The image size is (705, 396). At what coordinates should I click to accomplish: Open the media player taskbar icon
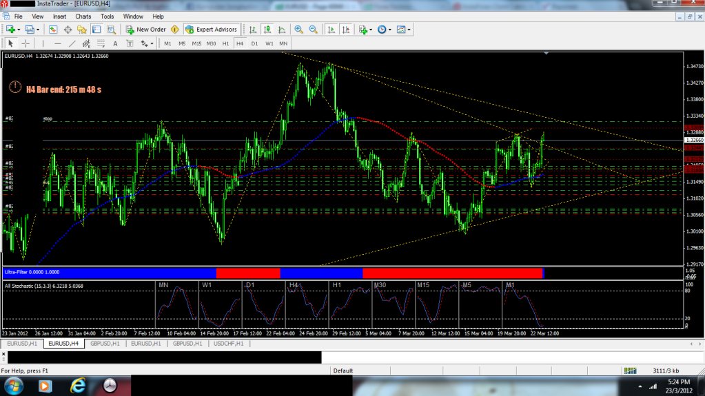click(45, 386)
